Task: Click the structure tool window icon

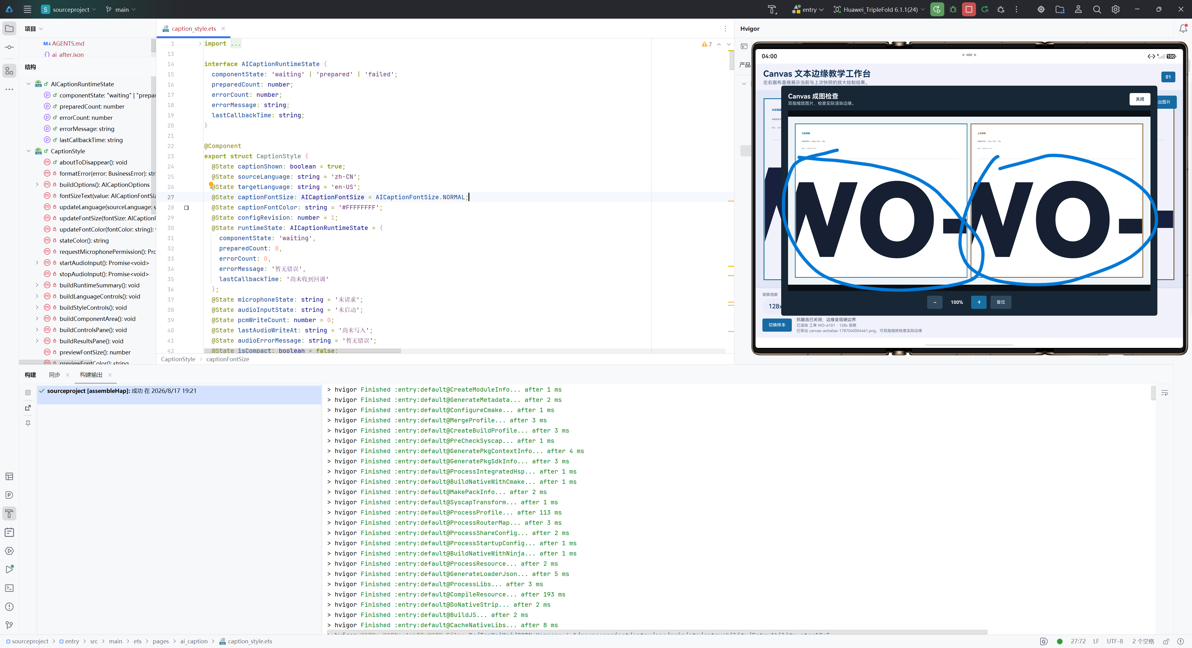Action: 9,71
